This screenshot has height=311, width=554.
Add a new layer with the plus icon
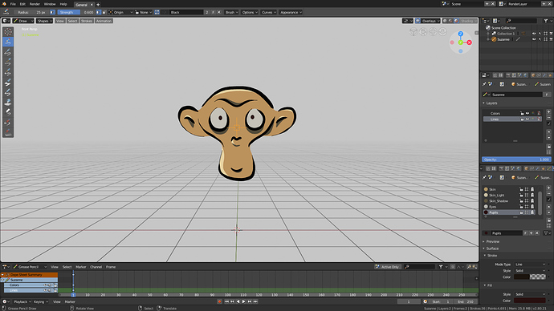click(x=548, y=111)
